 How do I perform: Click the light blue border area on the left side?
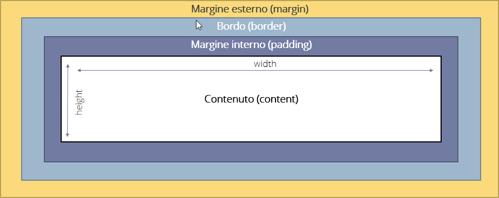[33, 99]
